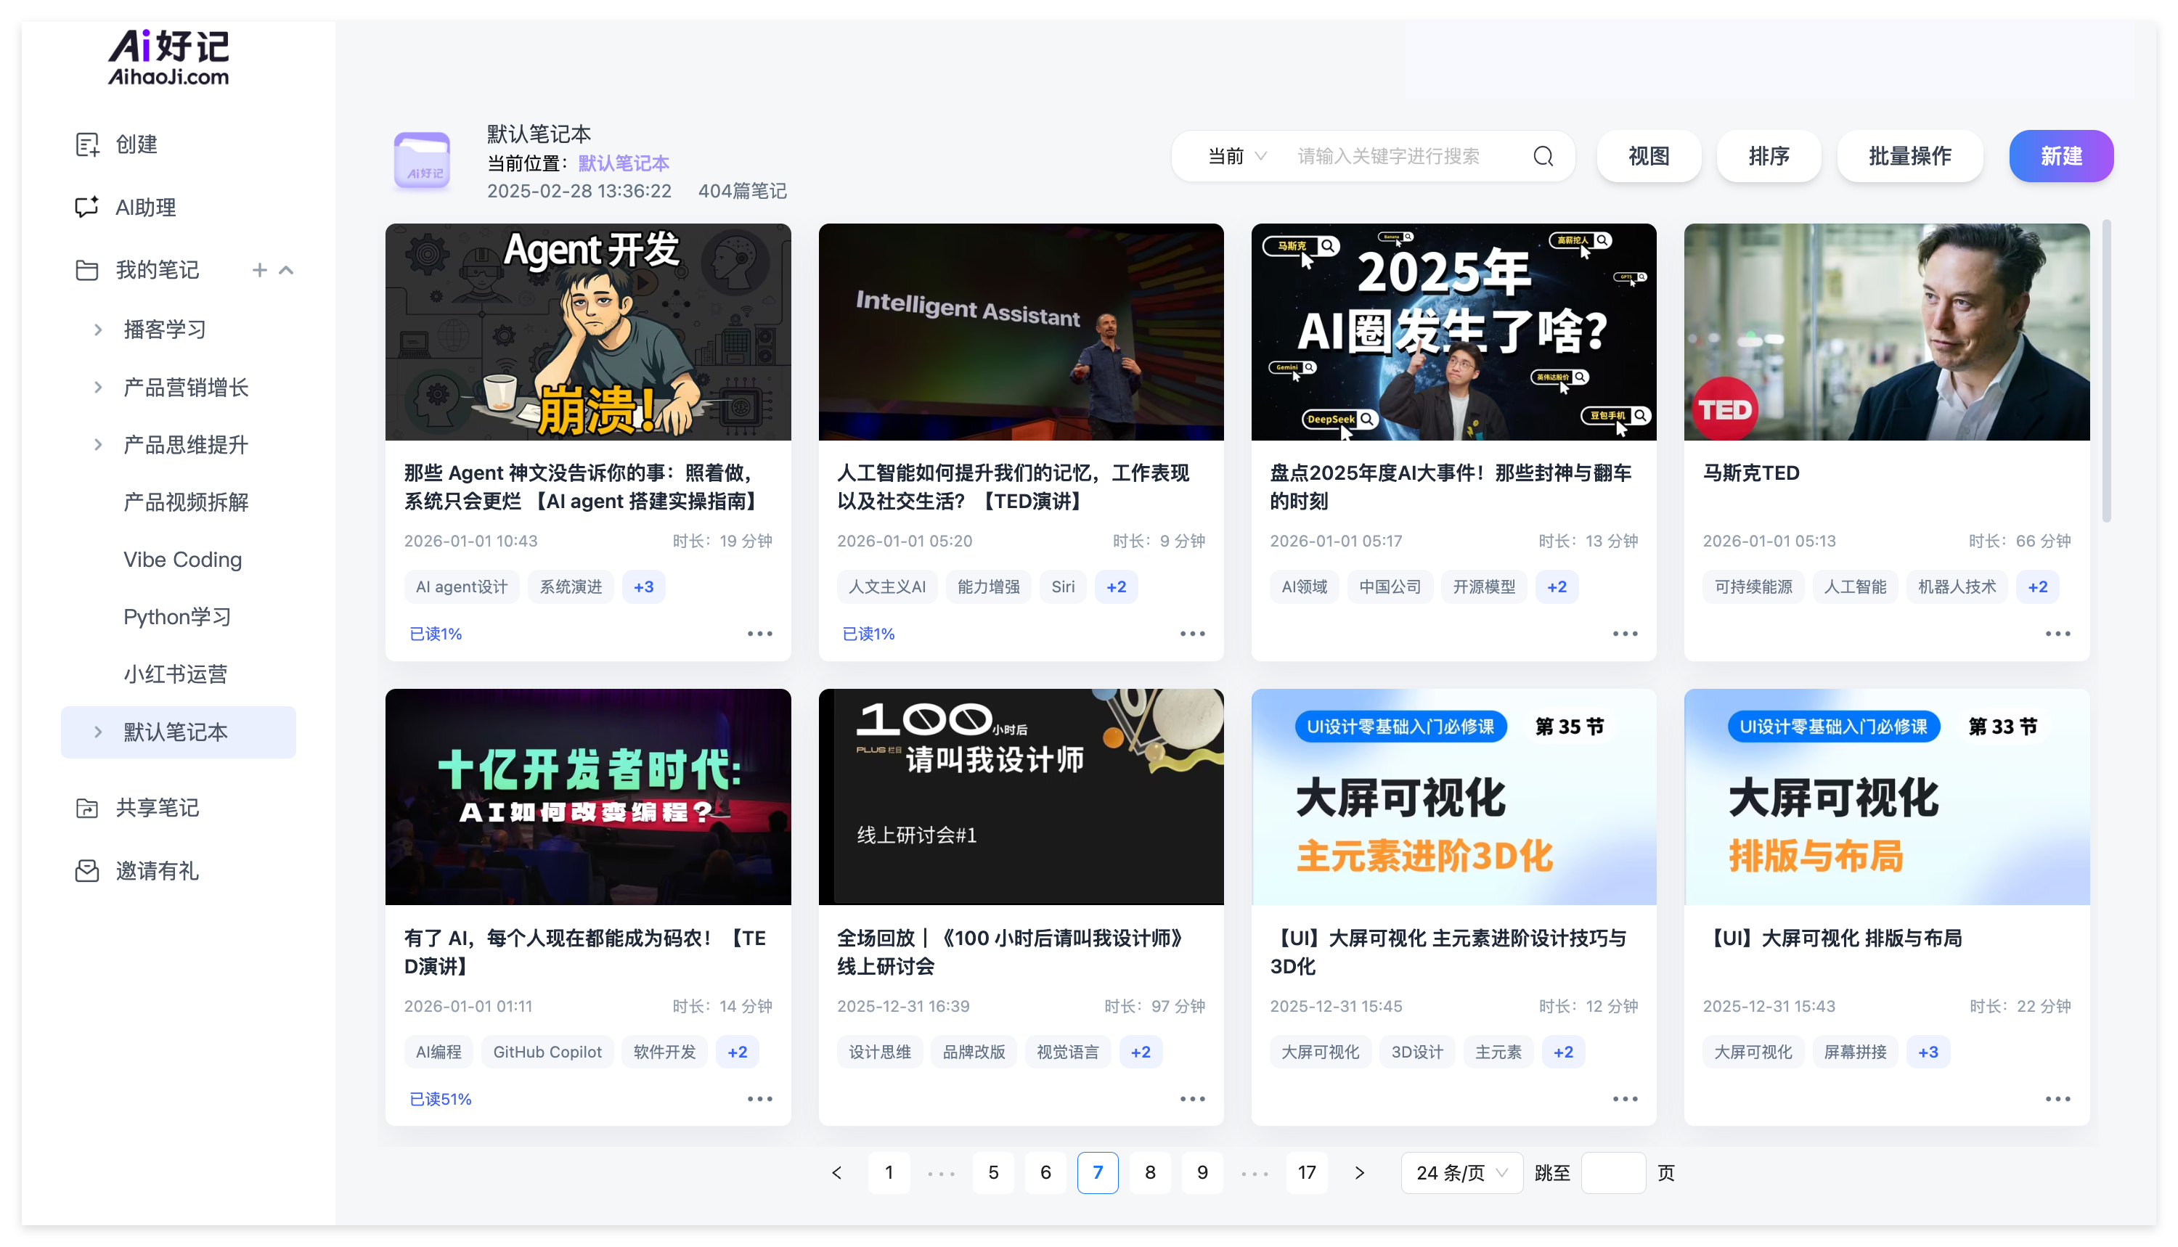Expand hidden tags +3 on Agent note
Screen dimensions: 2178x1247
coord(643,586)
